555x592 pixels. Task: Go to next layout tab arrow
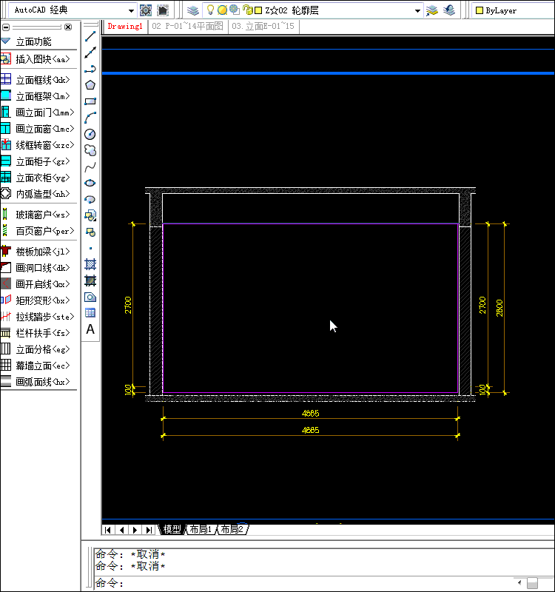point(135,530)
